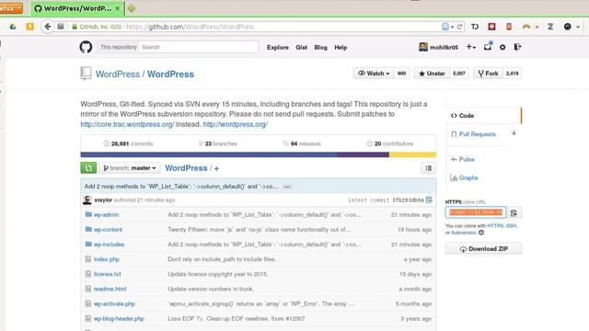Open the GitHub Octocat home logo
Image resolution: width=589 pixels, height=331 pixels.
click(86, 47)
